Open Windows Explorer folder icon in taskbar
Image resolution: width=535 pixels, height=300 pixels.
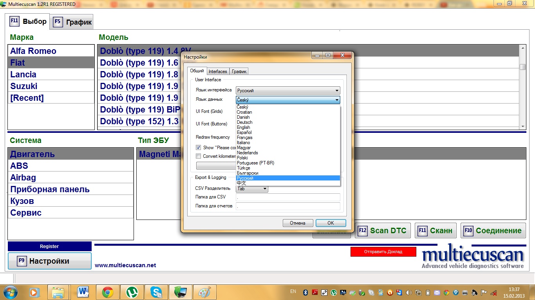click(58, 292)
